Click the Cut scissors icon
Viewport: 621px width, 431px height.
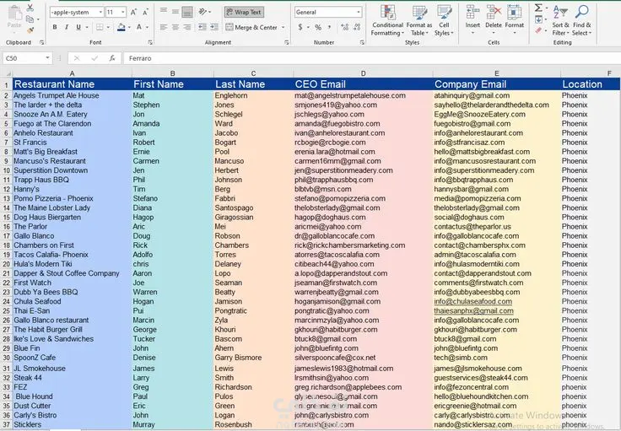point(30,8)
